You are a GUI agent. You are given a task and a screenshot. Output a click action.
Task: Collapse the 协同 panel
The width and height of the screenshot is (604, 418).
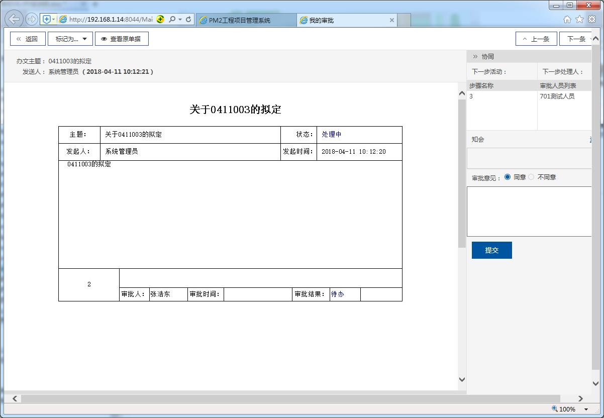tap(475, 57)
